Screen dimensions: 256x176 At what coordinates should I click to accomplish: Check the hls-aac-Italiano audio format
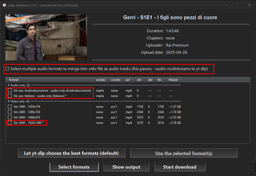(10, 96)
